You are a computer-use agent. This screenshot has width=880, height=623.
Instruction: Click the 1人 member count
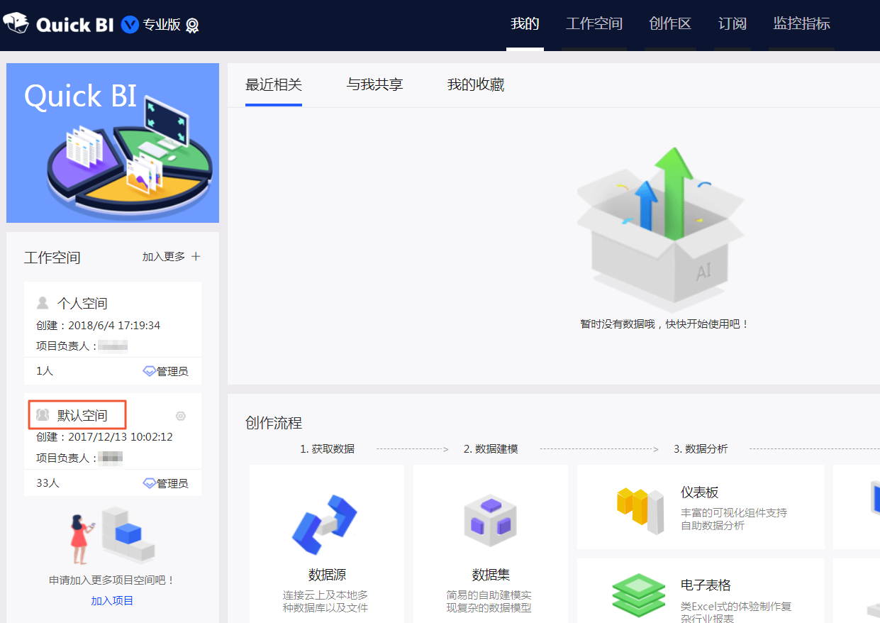point(45,371)
